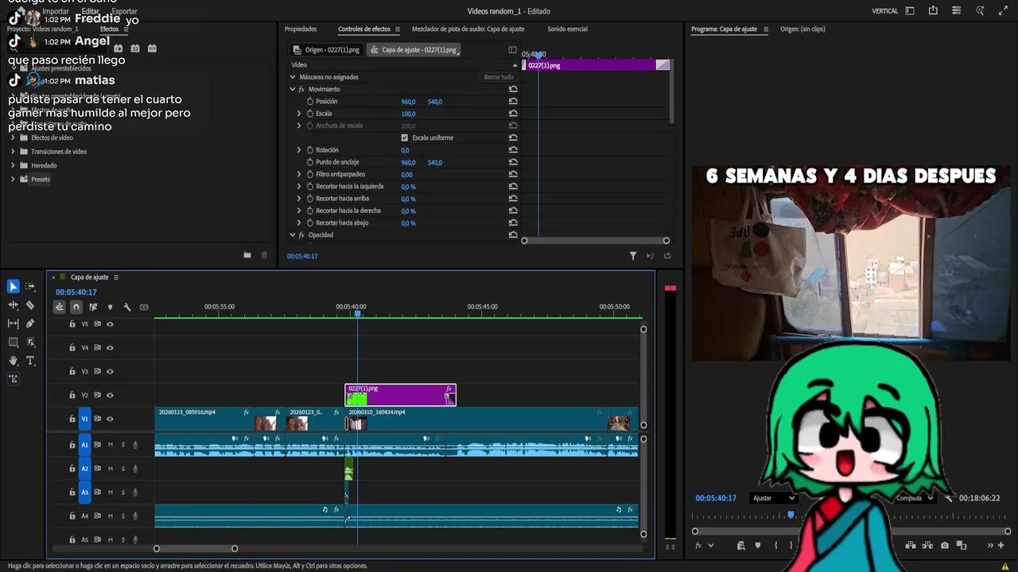The height and width of the screenshot is (572, 1018).
Task: Select the Track Select Forward tool
Action: coord(30,287)
